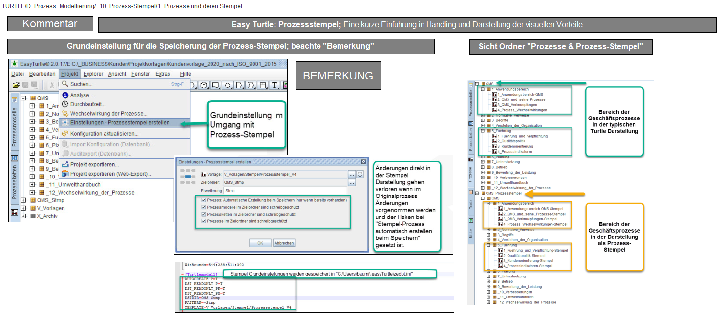Click the Zielordner field showing QMS_Stmp
720x316 pixels.
285,183
